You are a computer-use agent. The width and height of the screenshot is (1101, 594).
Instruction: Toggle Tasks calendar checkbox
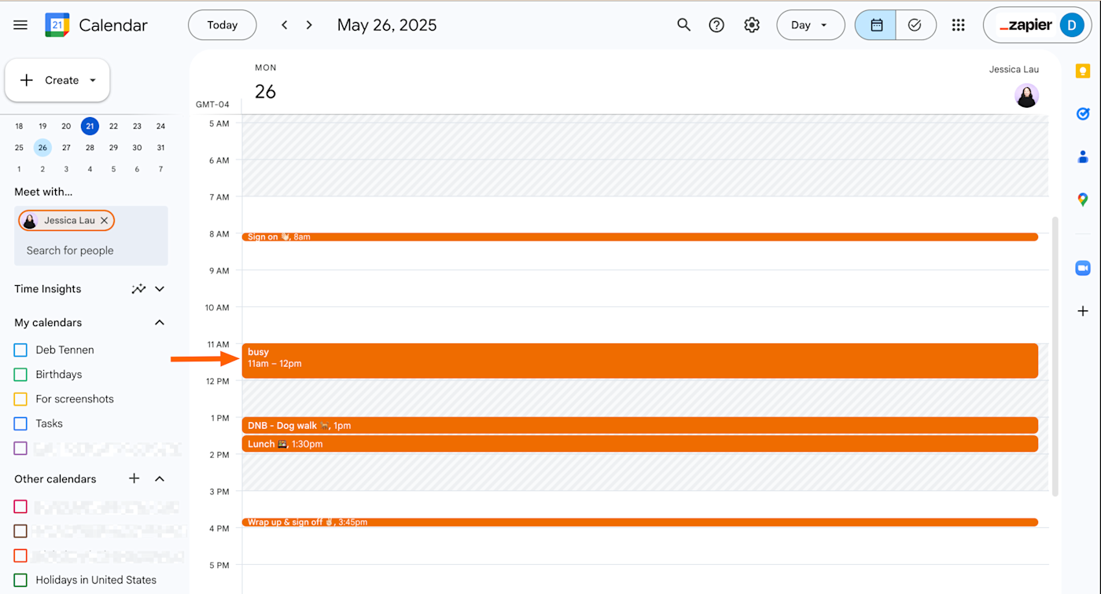(x=20, y=423)
